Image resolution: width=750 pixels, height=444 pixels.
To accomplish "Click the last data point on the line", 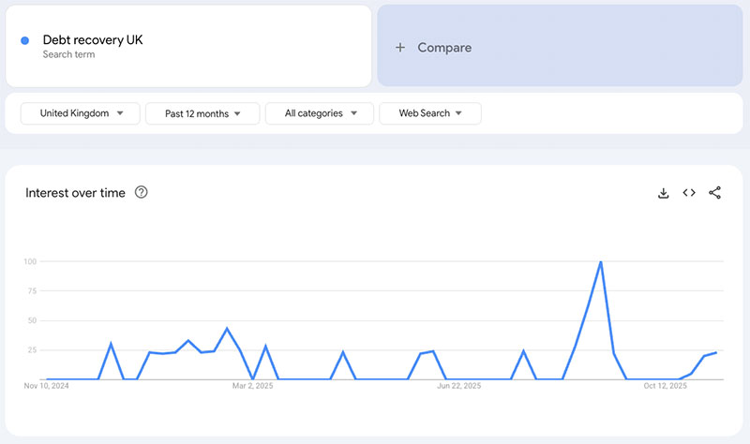I will [x=716, y=353].
